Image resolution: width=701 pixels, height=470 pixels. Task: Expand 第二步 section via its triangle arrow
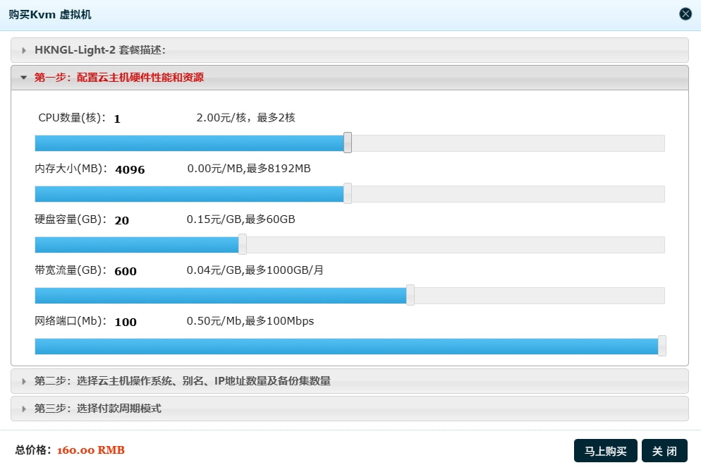coord(24,382)
